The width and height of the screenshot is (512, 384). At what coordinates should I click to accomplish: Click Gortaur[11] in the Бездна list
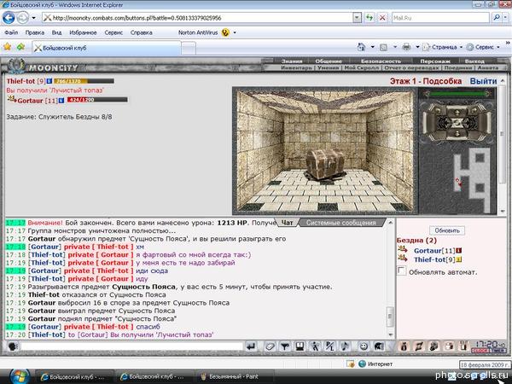[x=434, y=250]
